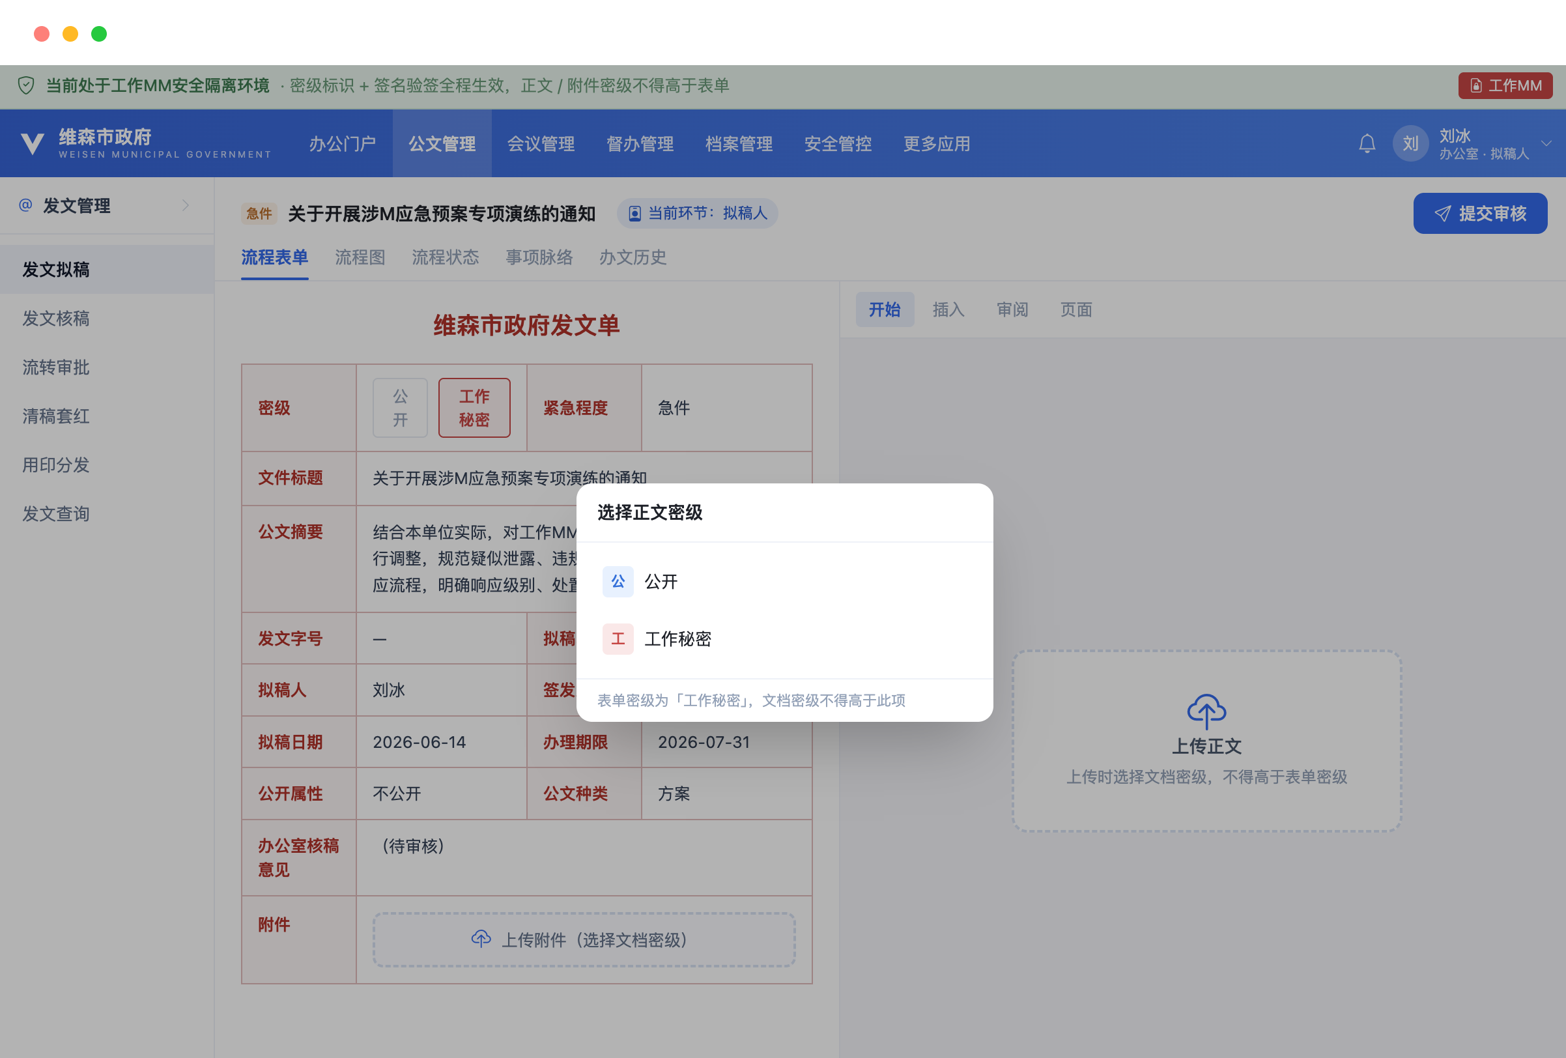The height and width of the screenshot is (1058, 1566).
Task: Click the 方案 document type value
Action: (674, 793)
